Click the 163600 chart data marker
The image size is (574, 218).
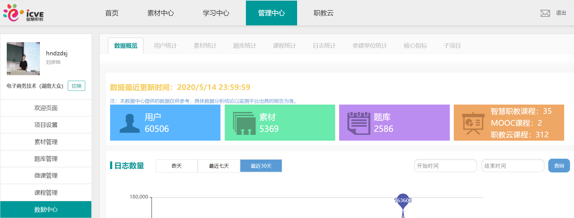coord(403,201)
